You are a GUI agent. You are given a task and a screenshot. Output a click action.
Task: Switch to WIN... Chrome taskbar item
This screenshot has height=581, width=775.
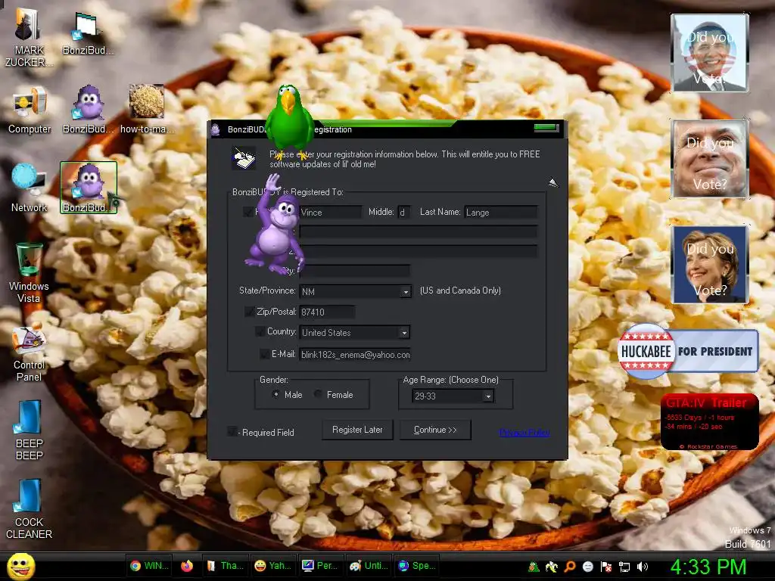[149, 566]
